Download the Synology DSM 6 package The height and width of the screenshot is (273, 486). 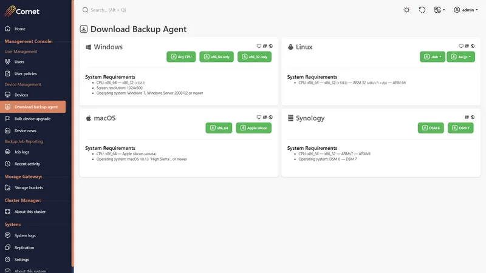(431, 128)
